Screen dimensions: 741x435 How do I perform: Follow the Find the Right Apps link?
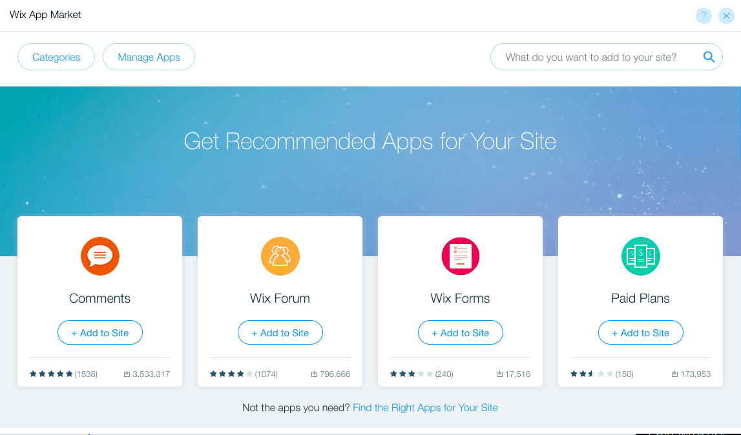click(425, 408)
